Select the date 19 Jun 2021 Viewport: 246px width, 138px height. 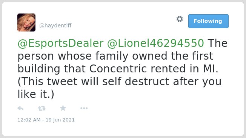[60, 120]
